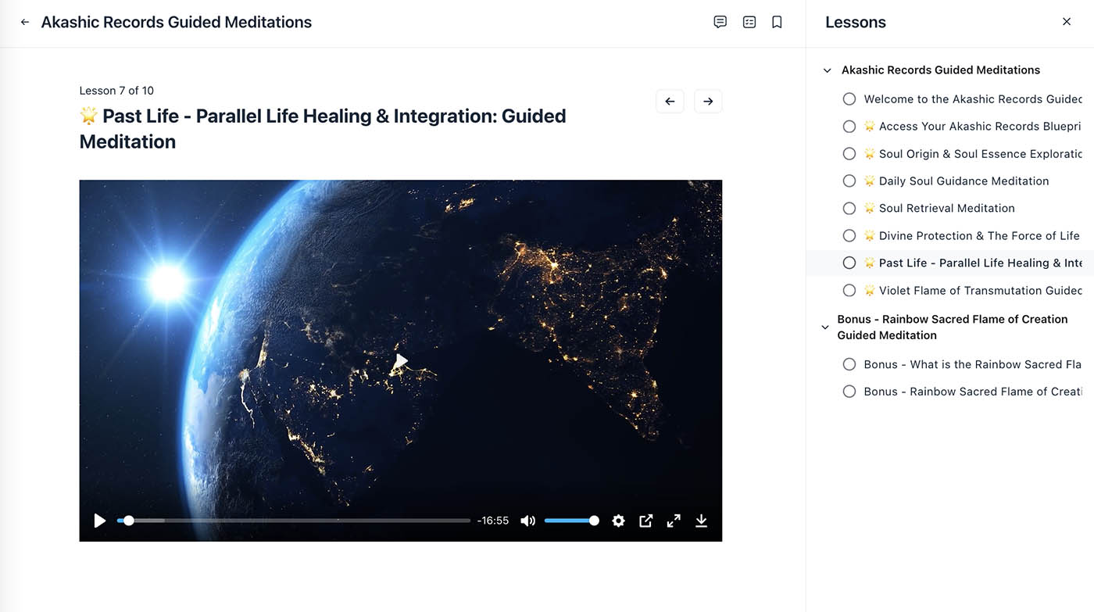The width and height of the screenshot is (1094, 612).
Task: Go to the previous lesson arrow
Action: (x=670, y=102)
